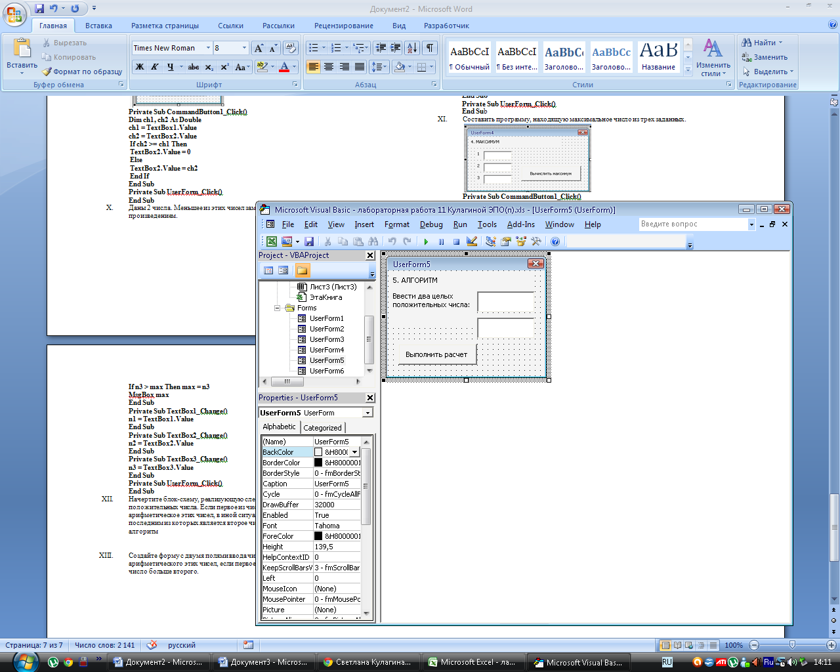840x672 pixels.
Task: Click first text box on UserForm5
Action: 506,302
